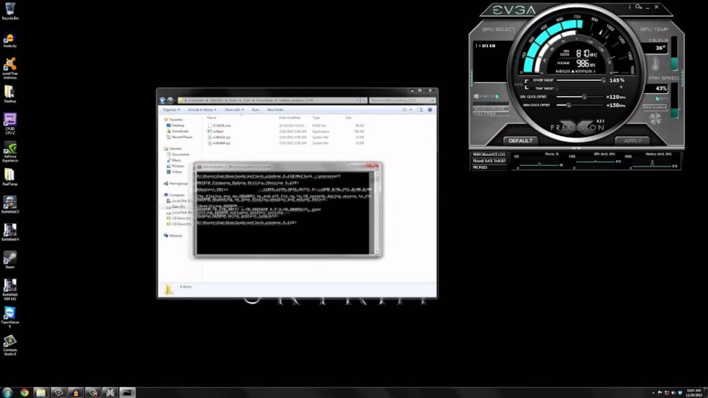708x398 pixels.
Task: Select nvflash application file
Action: [x=218, y=131]
